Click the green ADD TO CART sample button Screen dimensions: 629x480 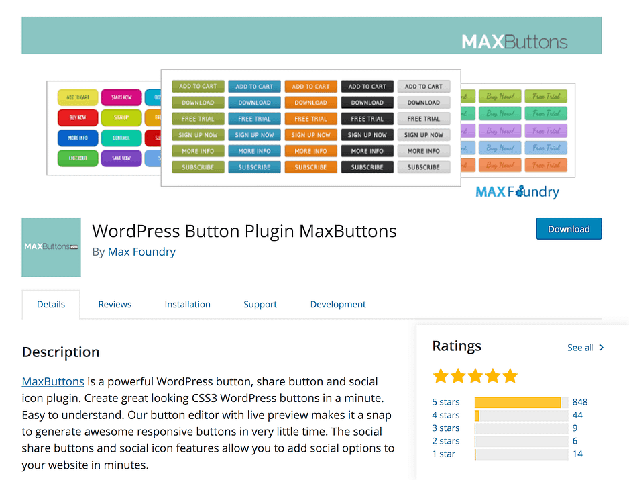click(198, 87)
